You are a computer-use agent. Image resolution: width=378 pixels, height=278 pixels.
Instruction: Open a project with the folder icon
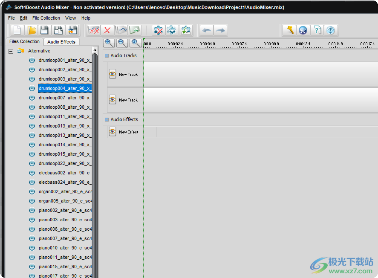(x=32, y=30)
